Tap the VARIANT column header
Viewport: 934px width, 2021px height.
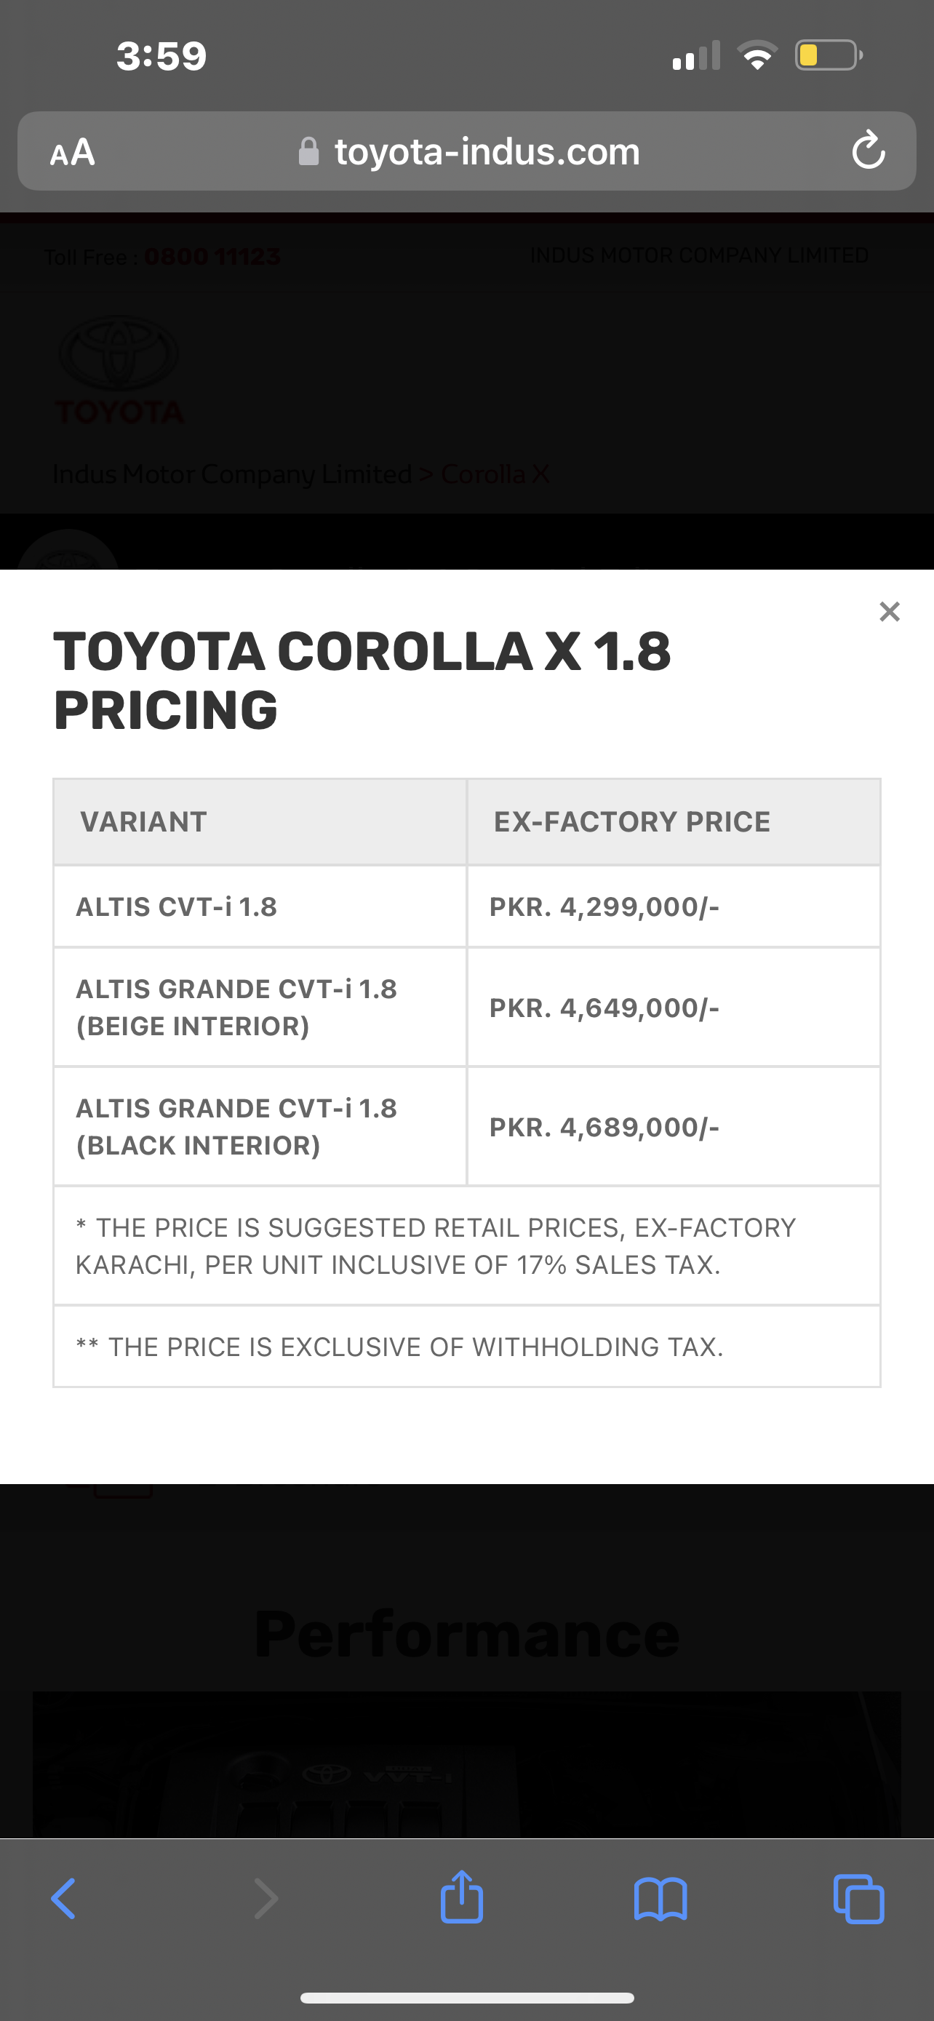coord(260,821)
